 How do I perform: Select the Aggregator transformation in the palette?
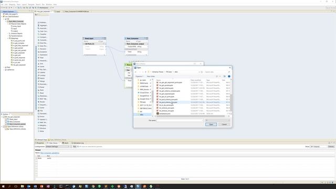[x=43, y=25]
